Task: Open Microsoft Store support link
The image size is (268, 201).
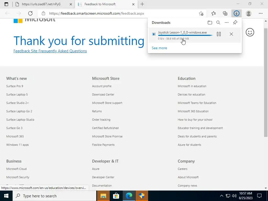Action: coord(107,103)
